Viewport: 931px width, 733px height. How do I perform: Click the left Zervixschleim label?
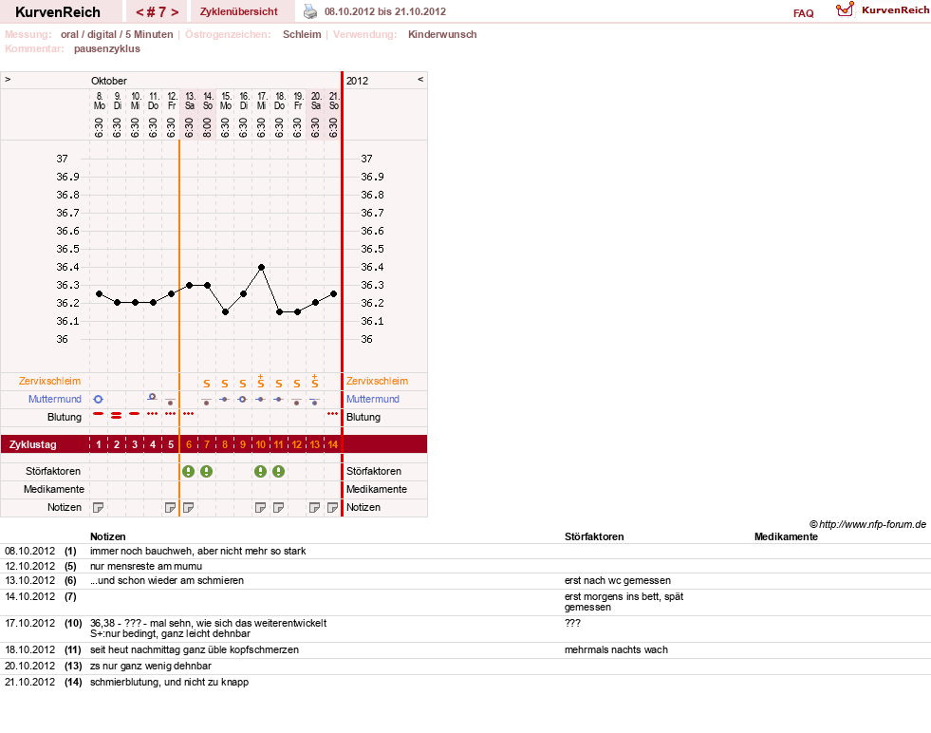click(x=50, y=382)
